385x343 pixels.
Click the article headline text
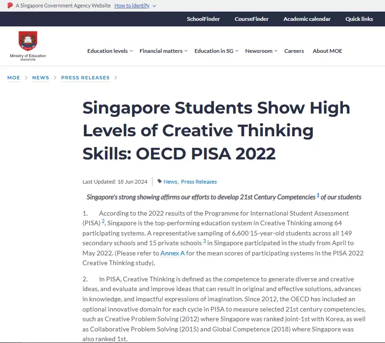pos(216,130)
